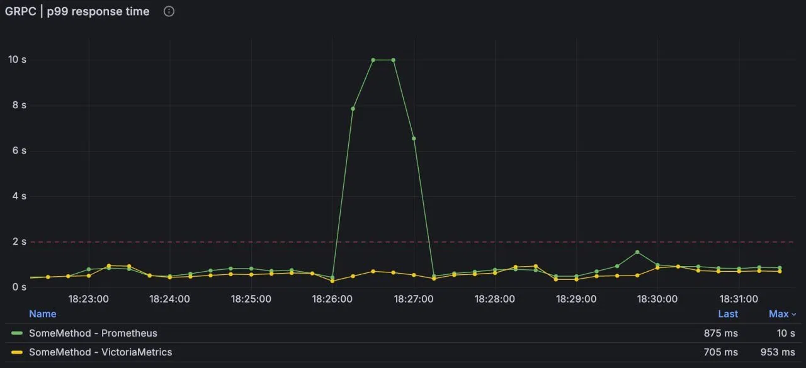Select the 8 s y-axis label

(x=20, y=105)
